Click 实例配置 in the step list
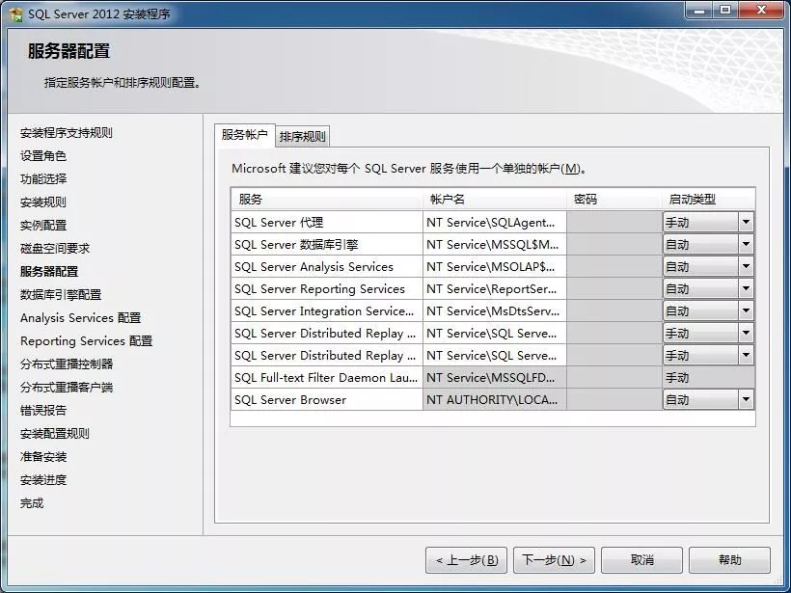The width and height of the screenshot is (791, 593). (x=42, y=226)
